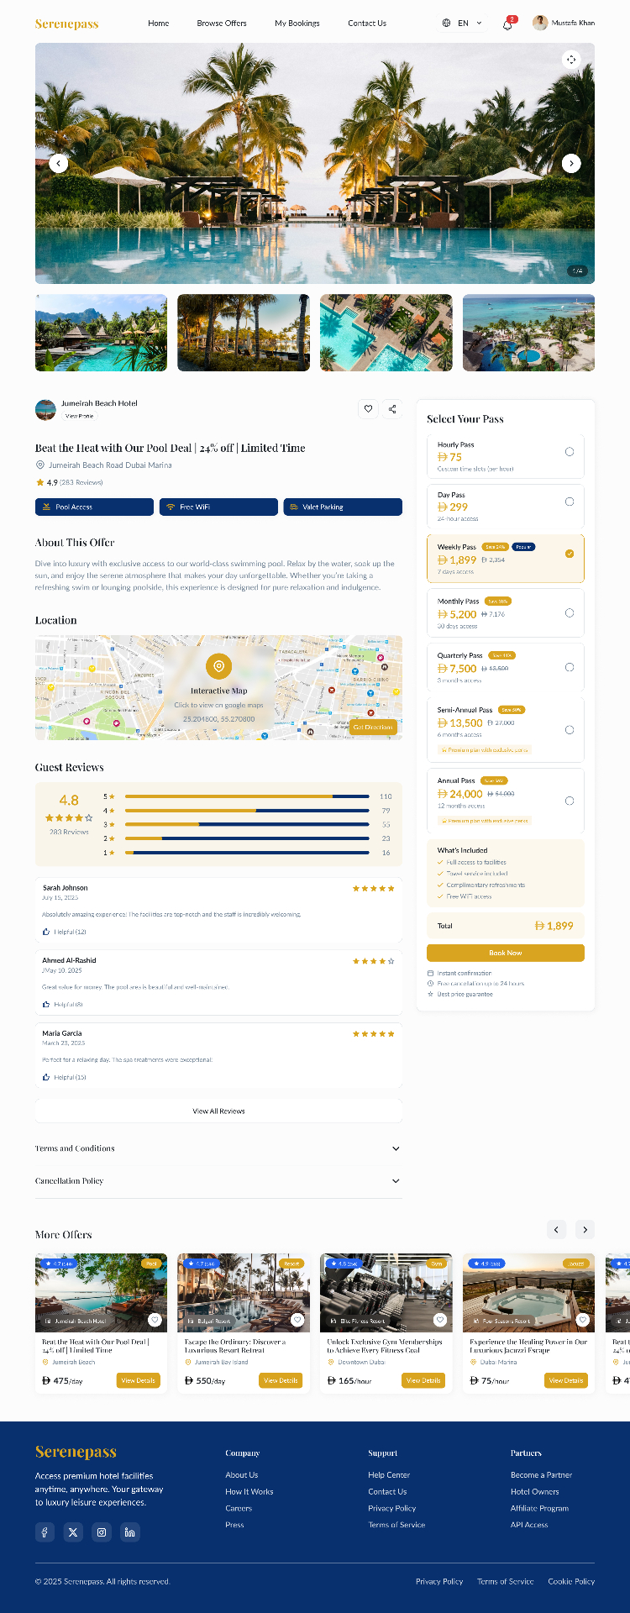The height and width of the screenshot is (1613, 630).
Task: Favorite the Bulgari Resort offer card
Action: click(x=297, y=1320)
